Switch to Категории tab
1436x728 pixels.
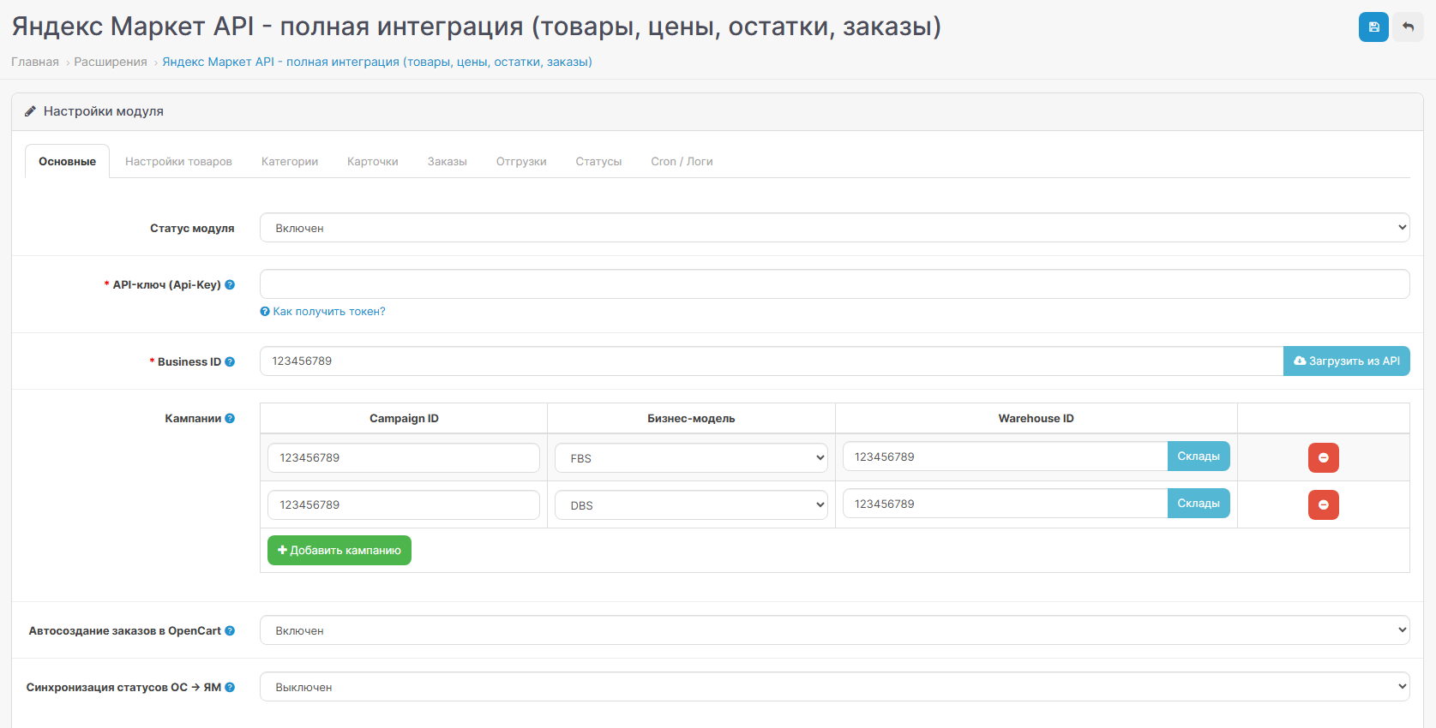[x=290, y=161]
